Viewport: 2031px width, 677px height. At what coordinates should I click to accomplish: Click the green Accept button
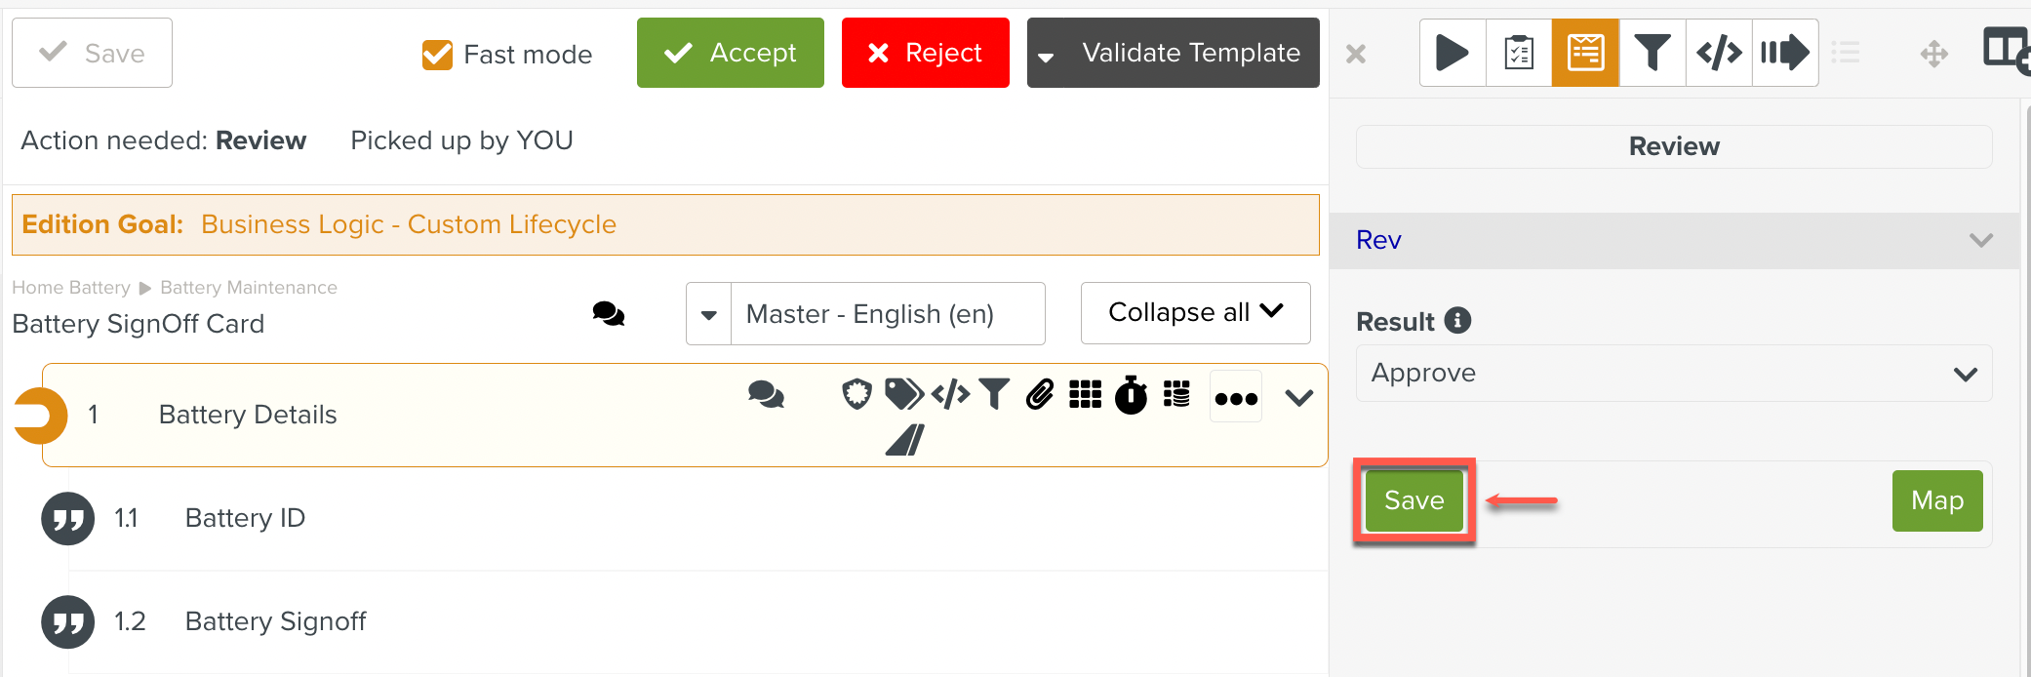tap(730, 53)
